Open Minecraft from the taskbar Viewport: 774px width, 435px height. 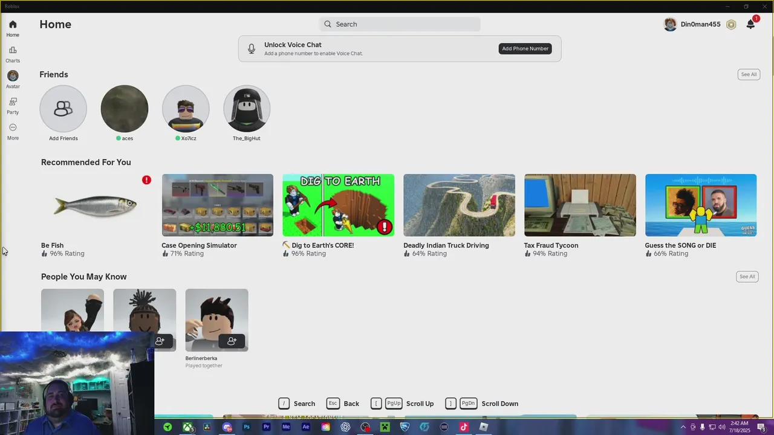pyautogui.click(x=385, y=427)
